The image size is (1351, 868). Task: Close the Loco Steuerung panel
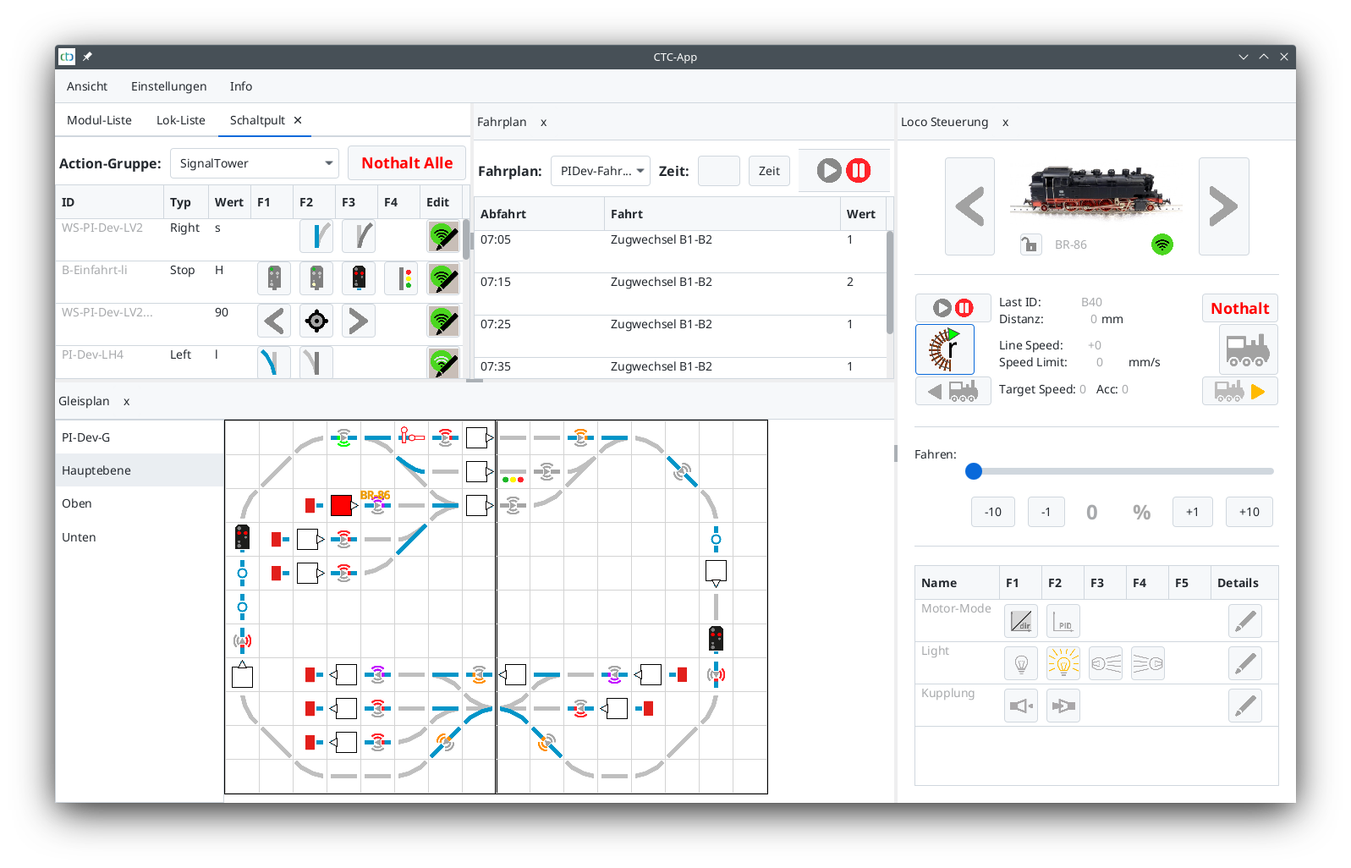click(1006, 123)
